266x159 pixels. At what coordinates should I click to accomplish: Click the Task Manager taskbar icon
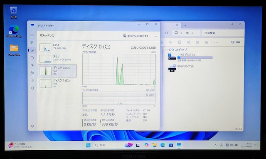tap(179, 145)
